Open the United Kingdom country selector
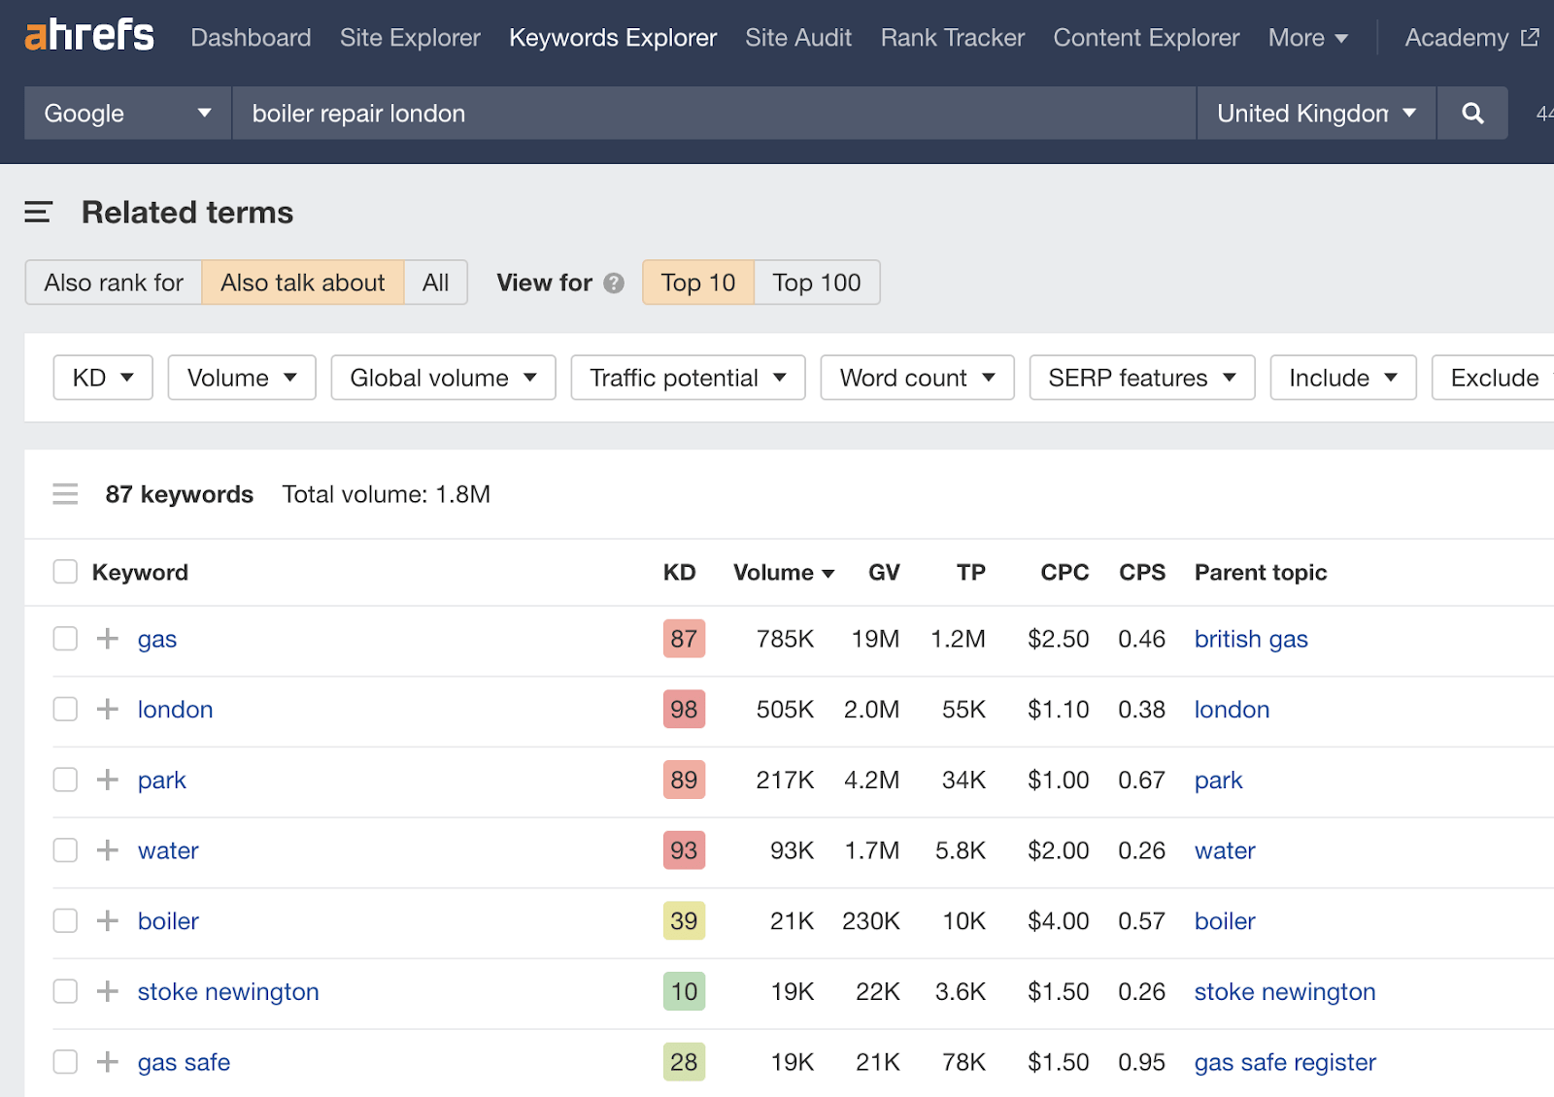The image size is (1554, 1097). point(1314,113)
